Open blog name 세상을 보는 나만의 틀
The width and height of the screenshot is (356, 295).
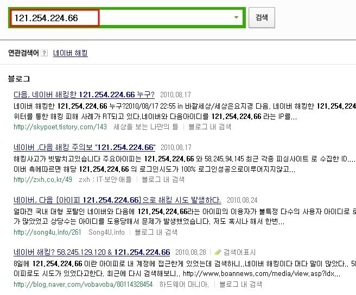pyautogui.click(x=146, y=127)
